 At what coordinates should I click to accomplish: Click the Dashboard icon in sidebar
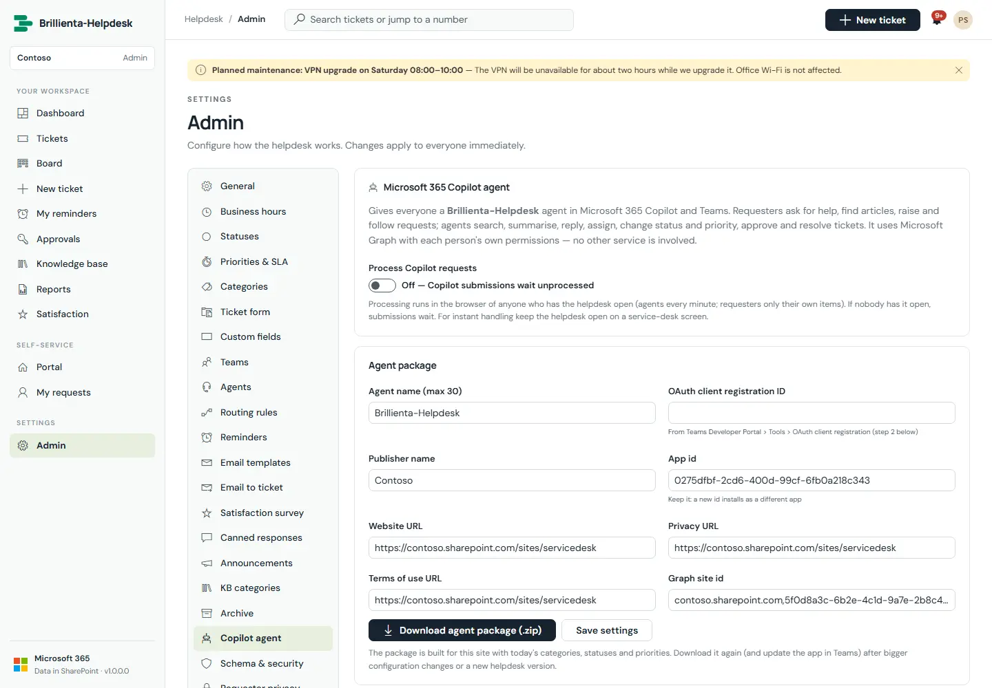tap(23, 114)
